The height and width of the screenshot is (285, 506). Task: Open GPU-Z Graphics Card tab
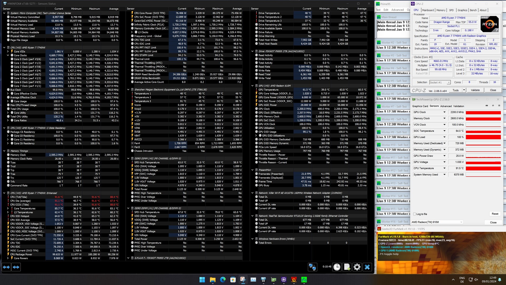pos(420,106)
